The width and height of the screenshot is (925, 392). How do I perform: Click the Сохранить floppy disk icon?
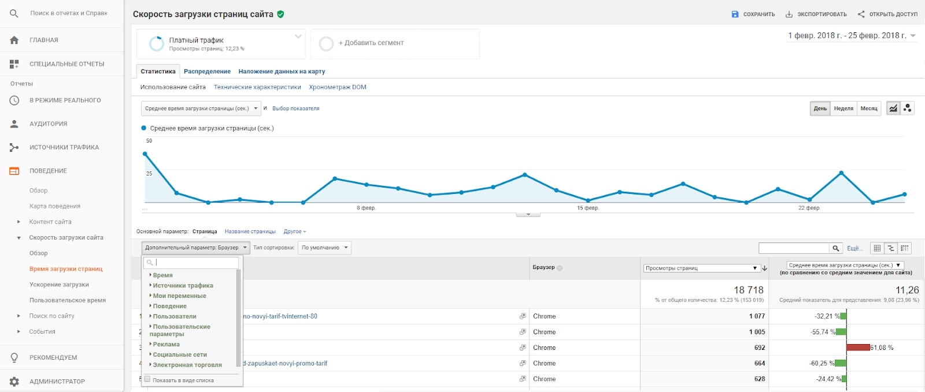735,14
